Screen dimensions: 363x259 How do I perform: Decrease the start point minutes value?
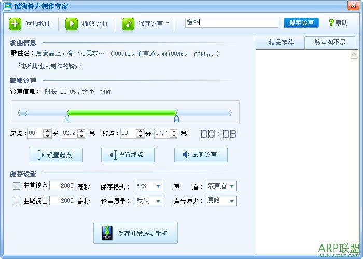point(47,136)
